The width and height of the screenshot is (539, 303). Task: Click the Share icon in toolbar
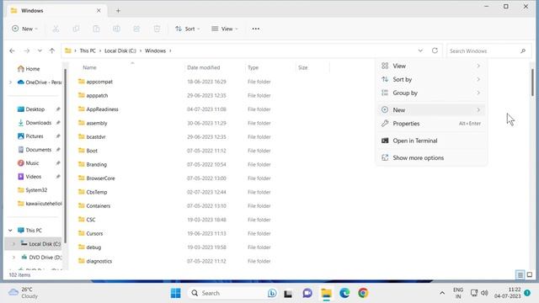pyautogui.click(x=136, y=29)
